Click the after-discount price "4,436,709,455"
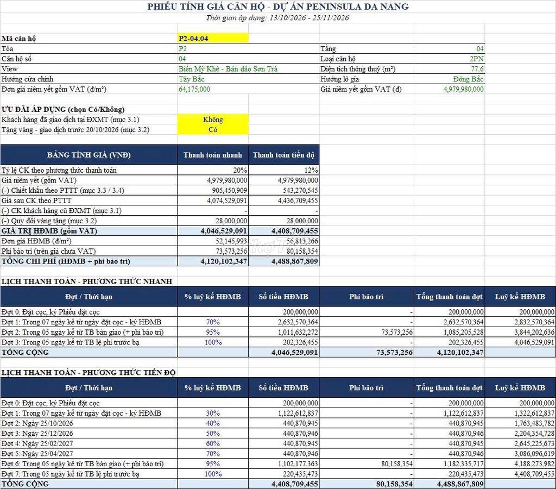The height and width of the screenshot is (489, 556). pyautogui.click(x=298, y=200)
